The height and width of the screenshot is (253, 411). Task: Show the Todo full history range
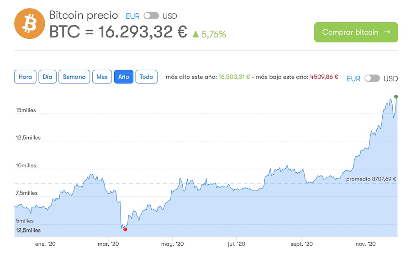146,77
